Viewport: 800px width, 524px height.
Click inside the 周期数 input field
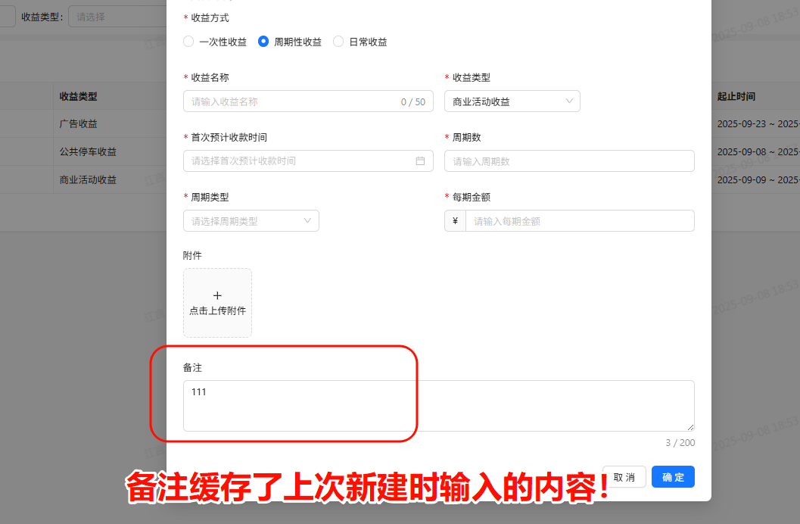click(x=569, y=161)
